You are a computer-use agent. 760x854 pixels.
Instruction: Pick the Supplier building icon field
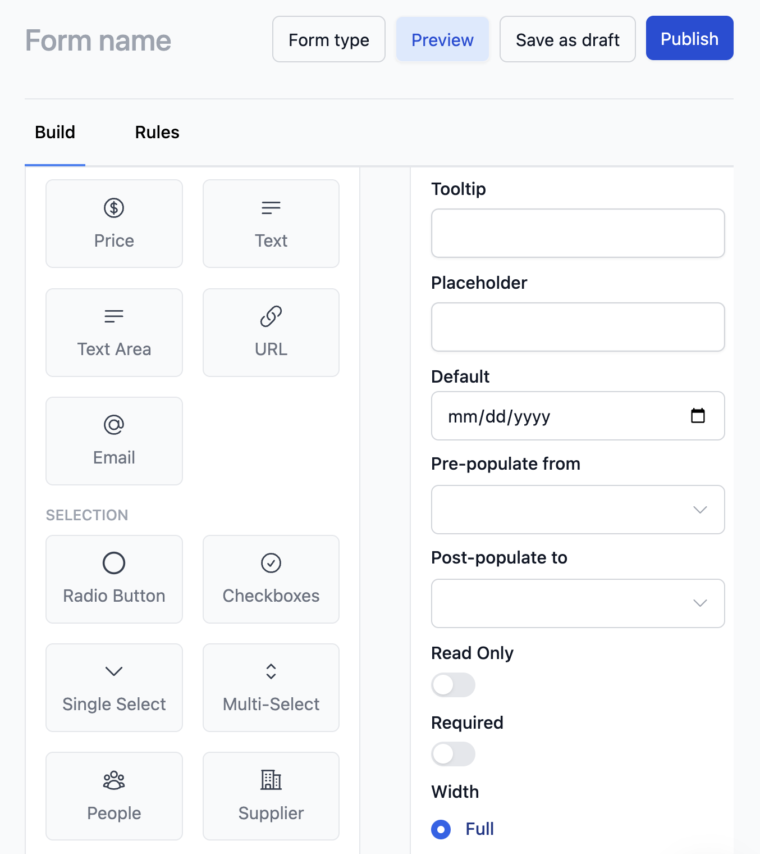271,796
